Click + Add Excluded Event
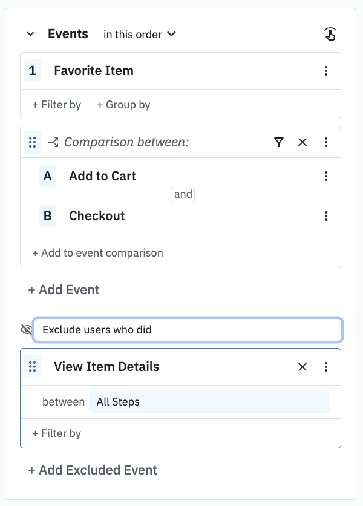 [93, 470]
